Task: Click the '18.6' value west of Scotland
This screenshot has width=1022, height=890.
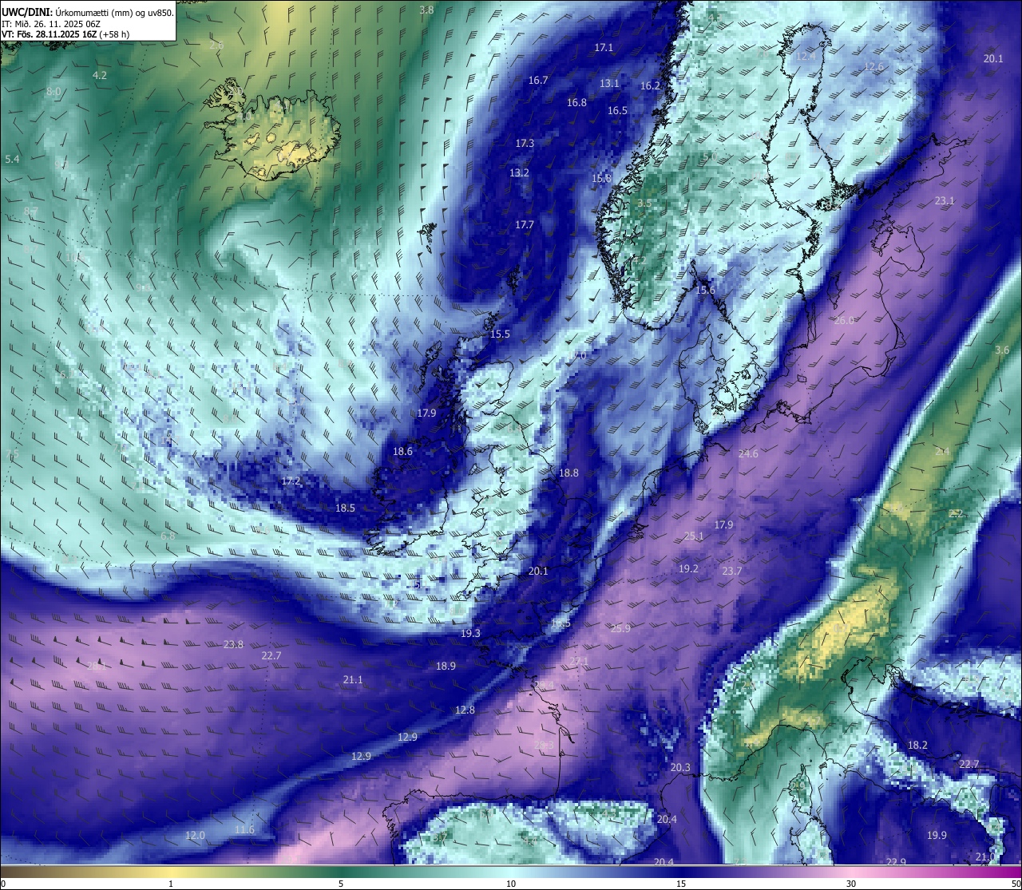Action: coord(402,451)
